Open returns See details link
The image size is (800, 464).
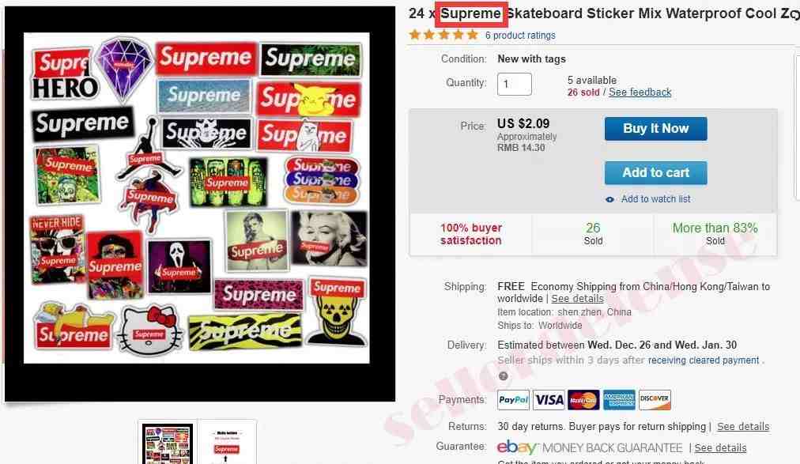pos(743,427)
